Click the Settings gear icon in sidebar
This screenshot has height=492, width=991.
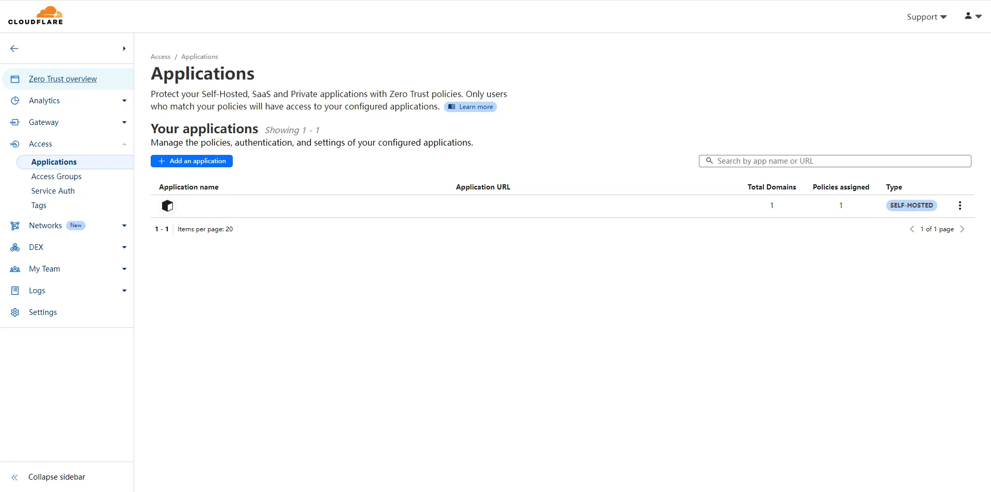coord(15,312)
